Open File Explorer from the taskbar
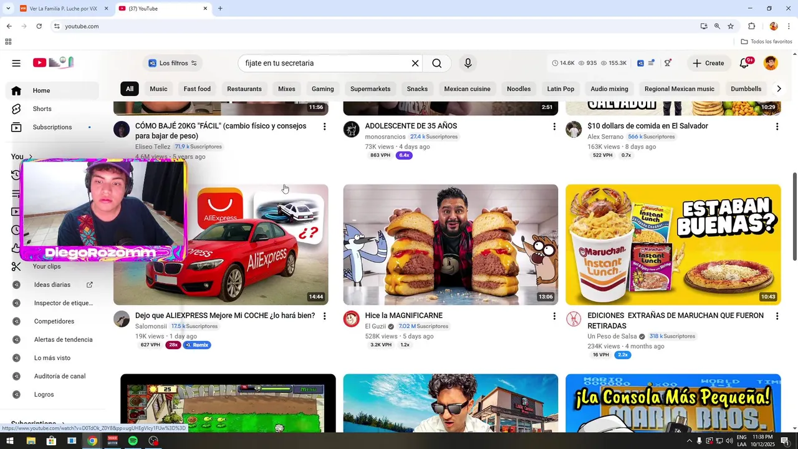The height and width of the screenshot is (449, 798). tap(31, 441)
